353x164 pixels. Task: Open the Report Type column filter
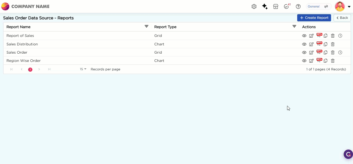coord(294,27)
